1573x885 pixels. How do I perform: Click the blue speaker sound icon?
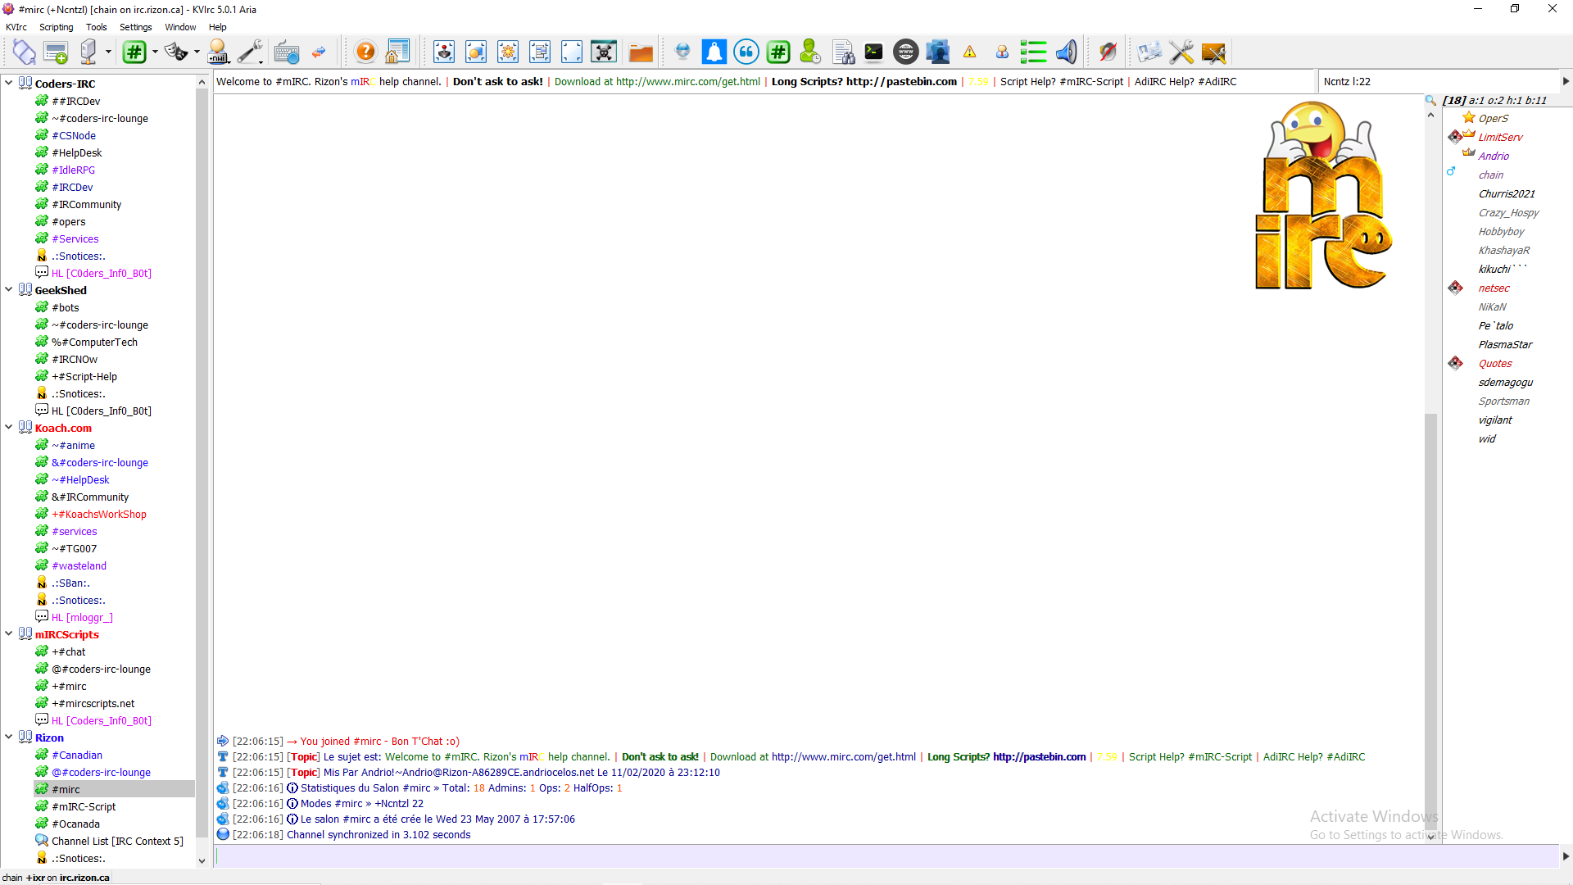point(1066,52)
